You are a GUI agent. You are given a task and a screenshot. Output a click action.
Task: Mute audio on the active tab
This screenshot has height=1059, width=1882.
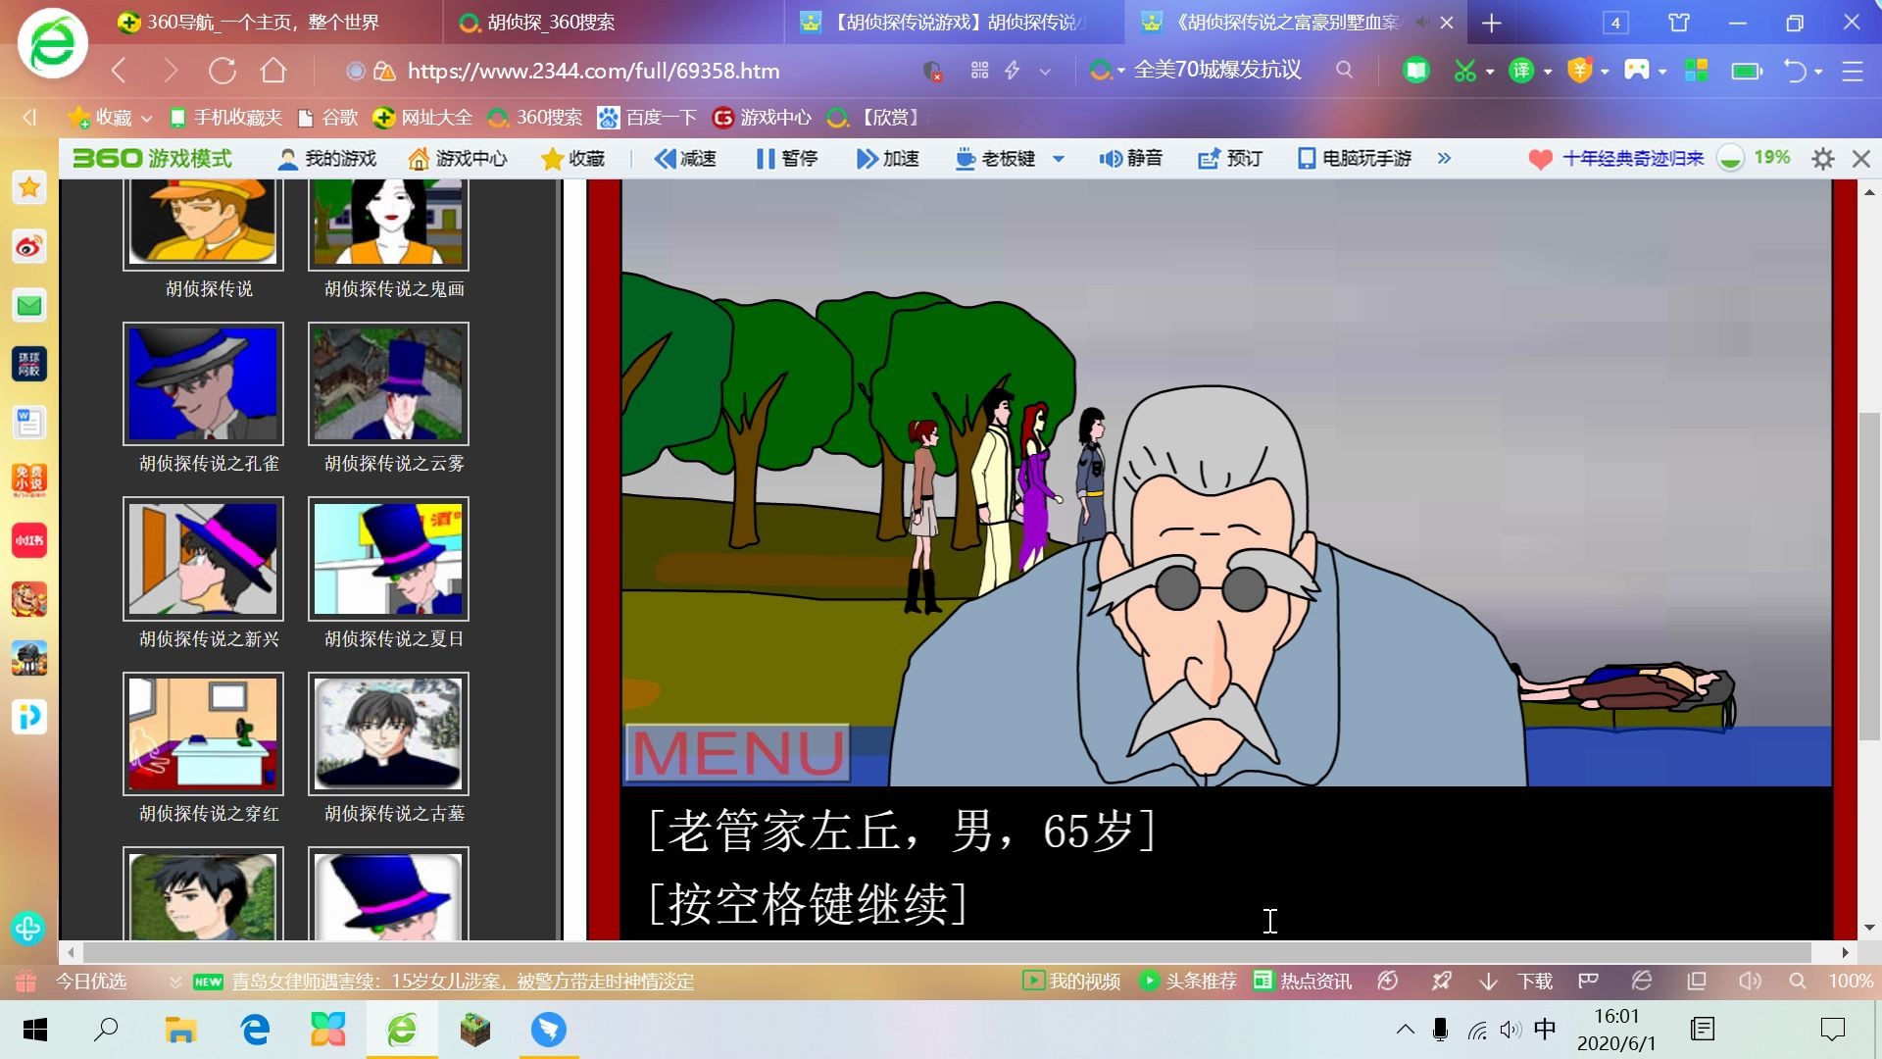pos(1422,22)
